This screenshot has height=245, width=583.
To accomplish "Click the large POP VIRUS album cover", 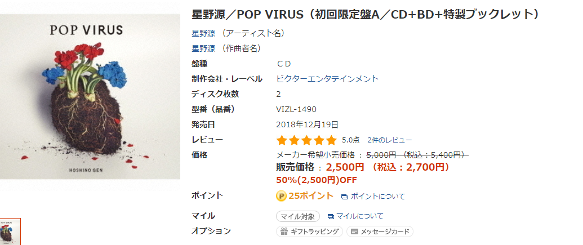I will click(90, 96).
